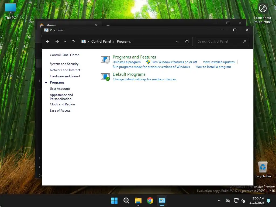Click Programs in the breadcrumb path
The width and height of the screenshot is (276, 207).
coord(124,42)
